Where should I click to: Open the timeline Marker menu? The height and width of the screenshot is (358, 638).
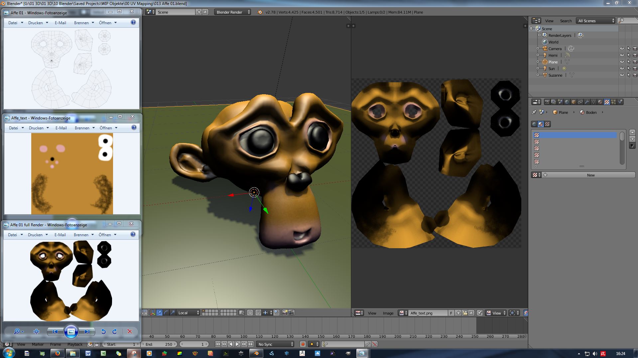(x=38, y=344)
